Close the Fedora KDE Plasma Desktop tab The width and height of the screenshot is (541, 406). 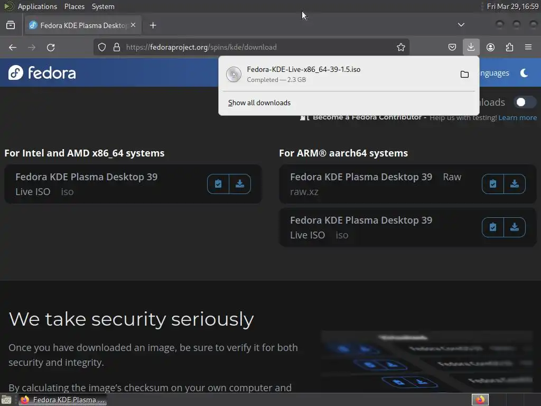click(x=133, y=25)
